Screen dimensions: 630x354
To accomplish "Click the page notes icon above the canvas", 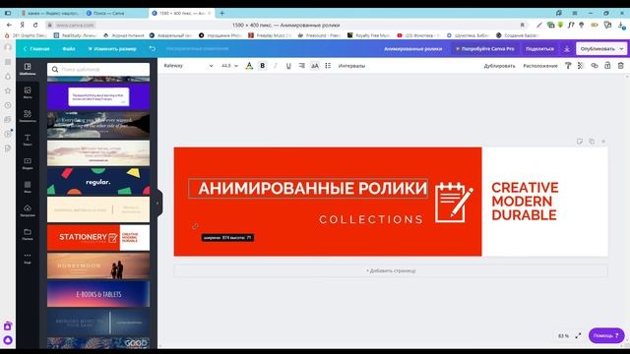I will point(580,142).
